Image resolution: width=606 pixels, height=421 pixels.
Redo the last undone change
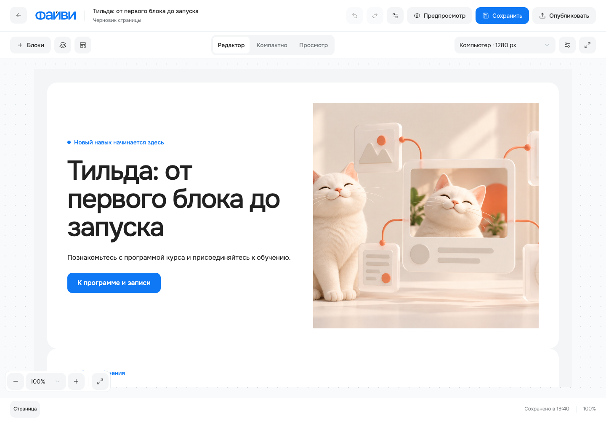pyautogui.click(x=375, y=16)
